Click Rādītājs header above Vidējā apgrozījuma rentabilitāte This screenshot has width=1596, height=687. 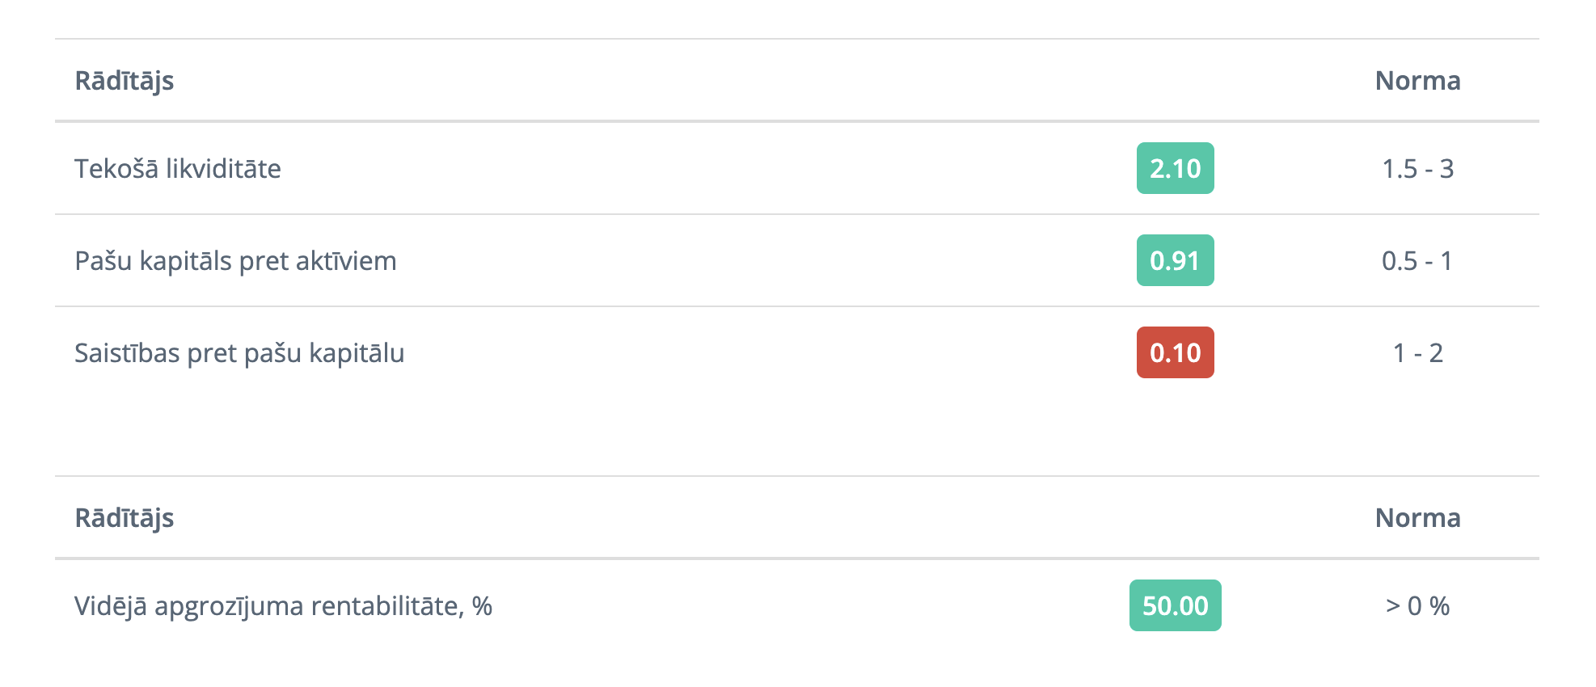tap(125, 518)
